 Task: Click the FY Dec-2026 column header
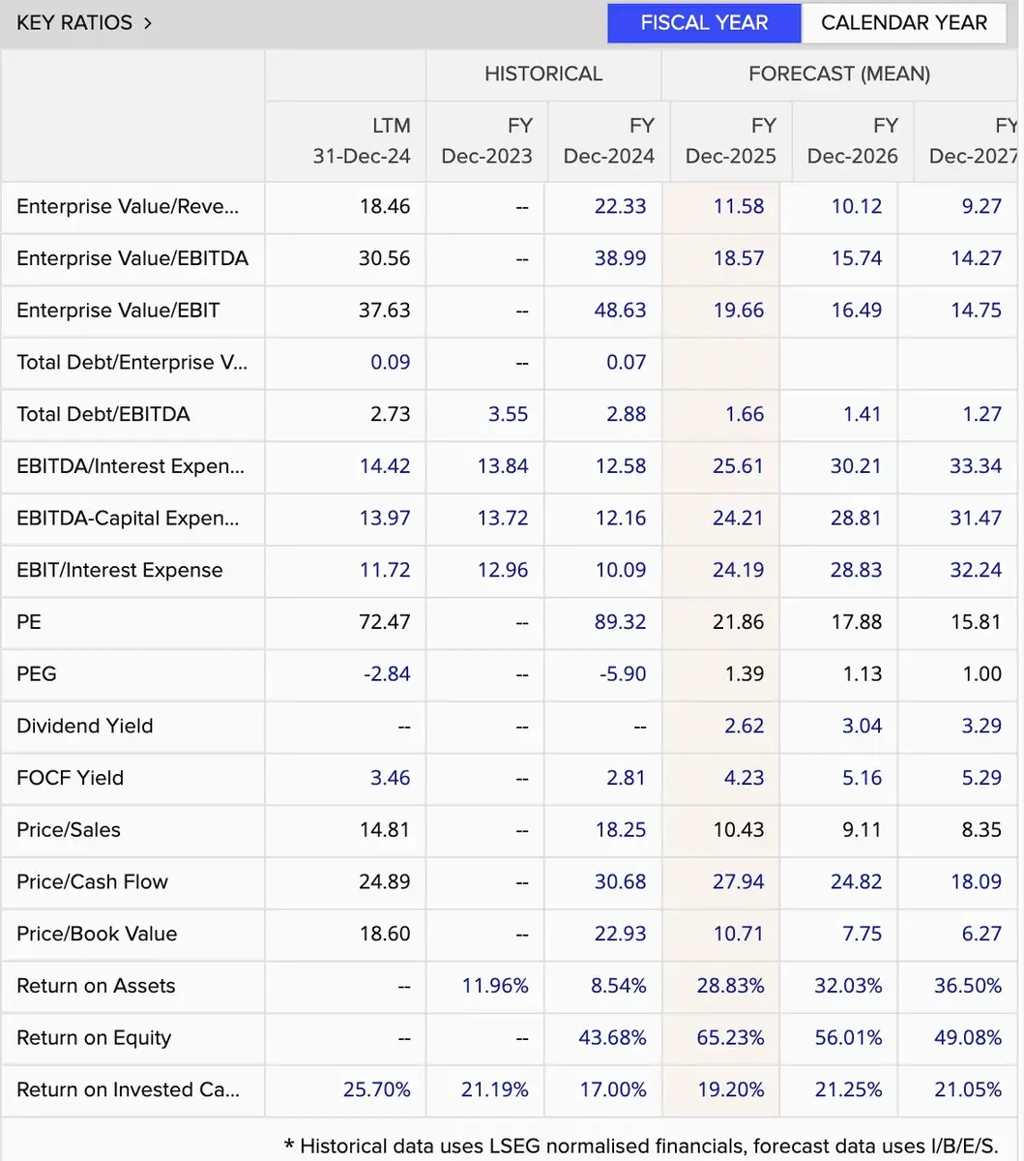pos(852,140)
